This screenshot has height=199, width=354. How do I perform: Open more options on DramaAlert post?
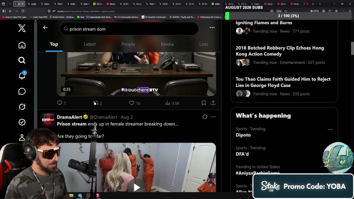[x=213, y=117]
